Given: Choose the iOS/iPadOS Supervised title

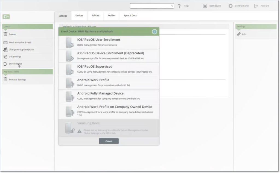Looking at the screenshot, I should click(95, 67).
